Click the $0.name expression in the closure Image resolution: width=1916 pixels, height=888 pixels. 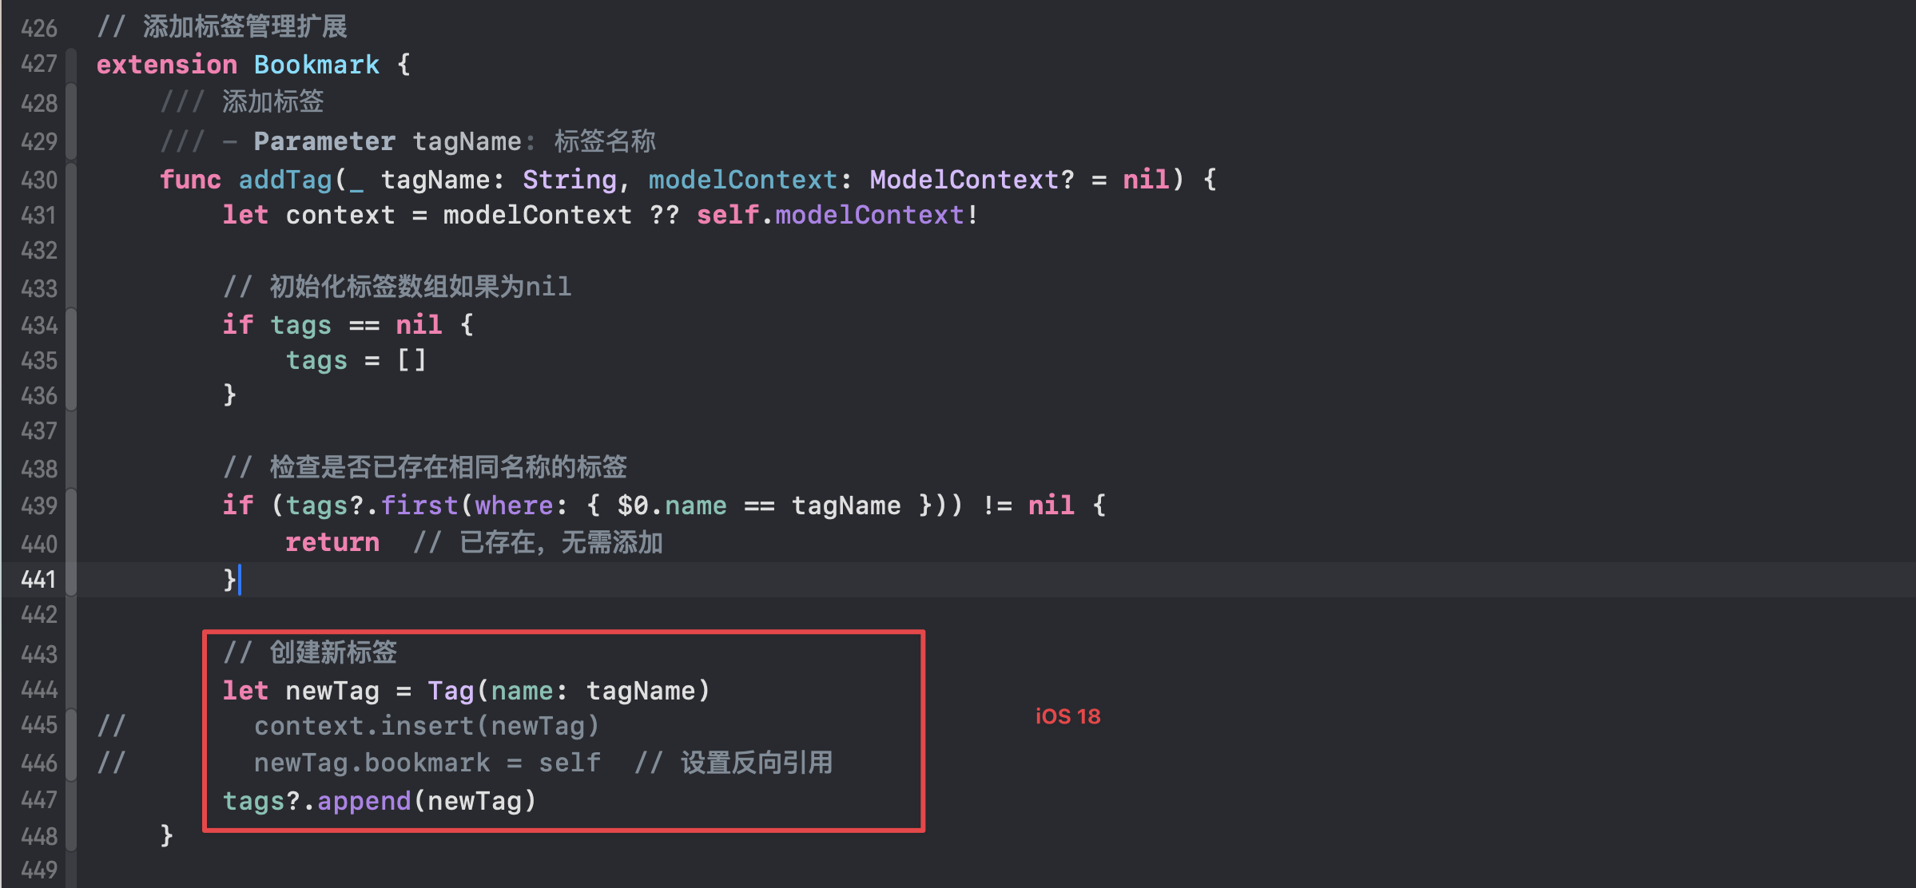point(671,505)
